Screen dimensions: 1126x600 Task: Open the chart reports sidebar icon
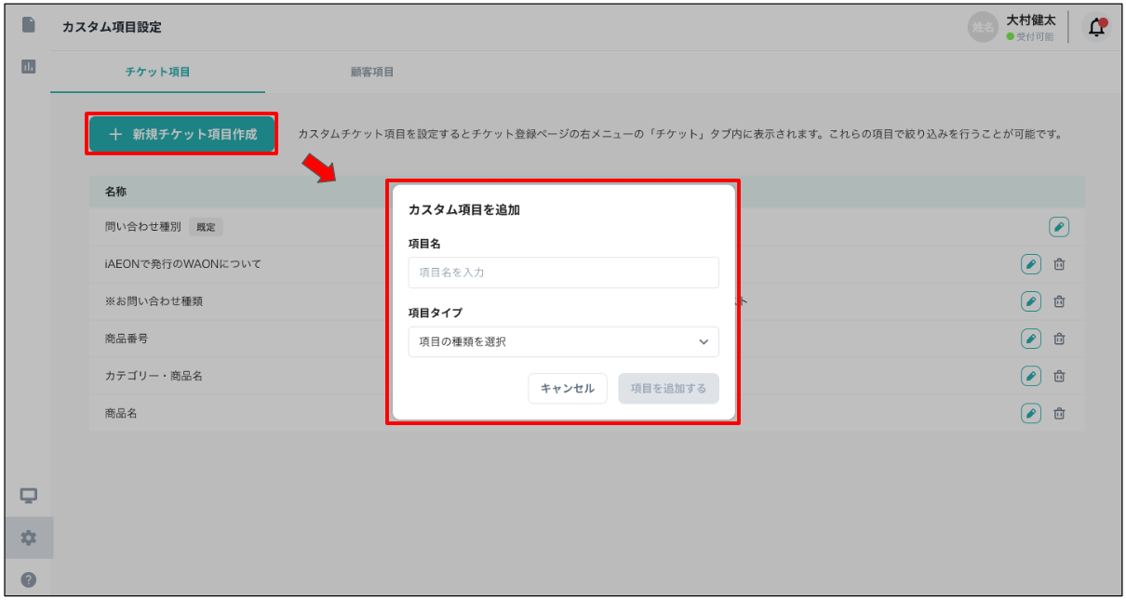[29, 66]
